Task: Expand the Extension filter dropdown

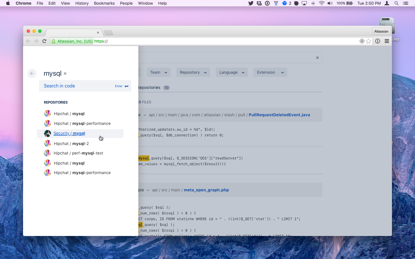Action: click(270, 72)
